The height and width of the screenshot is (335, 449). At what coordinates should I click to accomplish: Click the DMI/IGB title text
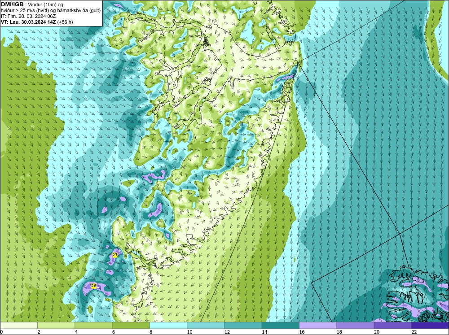click(x=12, y=4)
